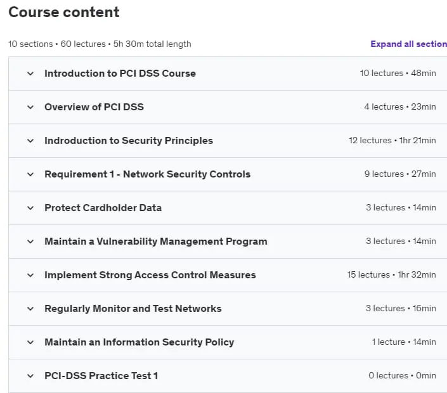Click chevron beside Implement Strong Access Control Measures
This screenshot has width=447, height=393.
click(x=30, y=275)
